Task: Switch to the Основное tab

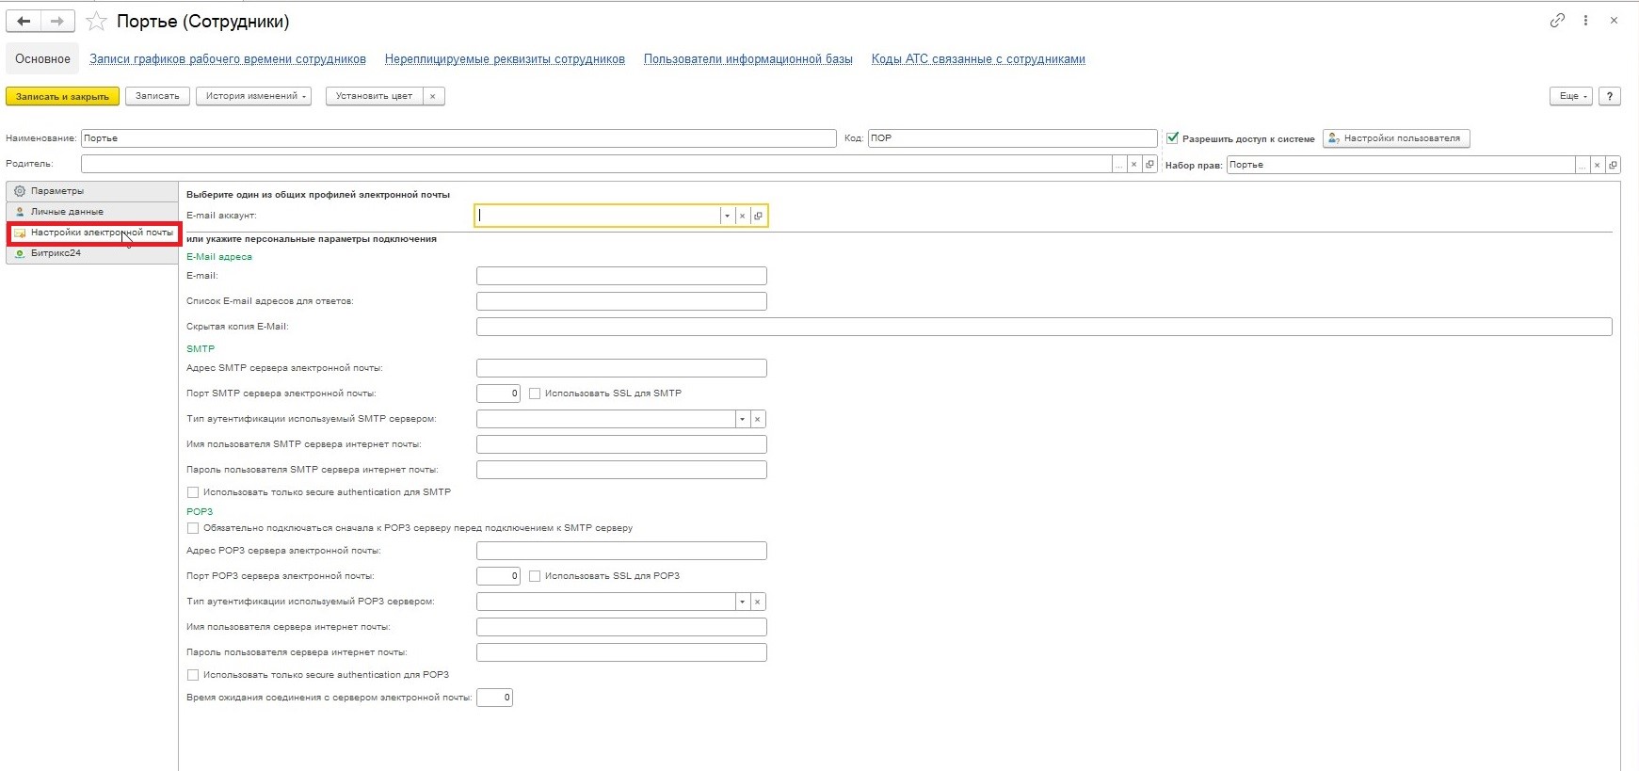Action: point(42,58)
